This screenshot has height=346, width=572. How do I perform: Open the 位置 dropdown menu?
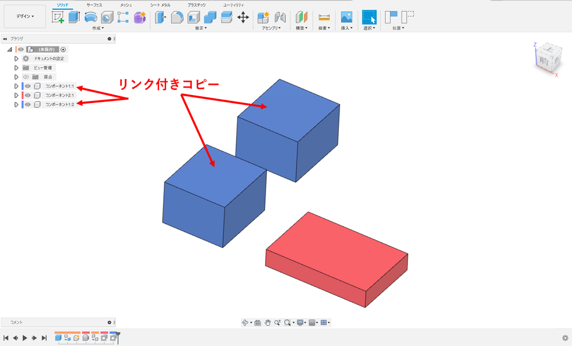[398, 28]
